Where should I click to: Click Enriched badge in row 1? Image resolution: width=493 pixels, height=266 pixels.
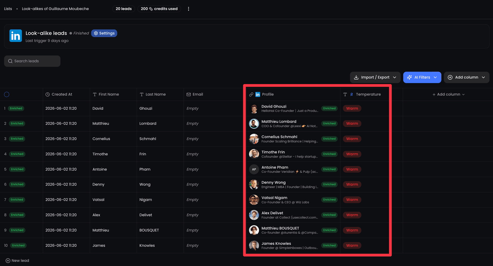(16, 108)
